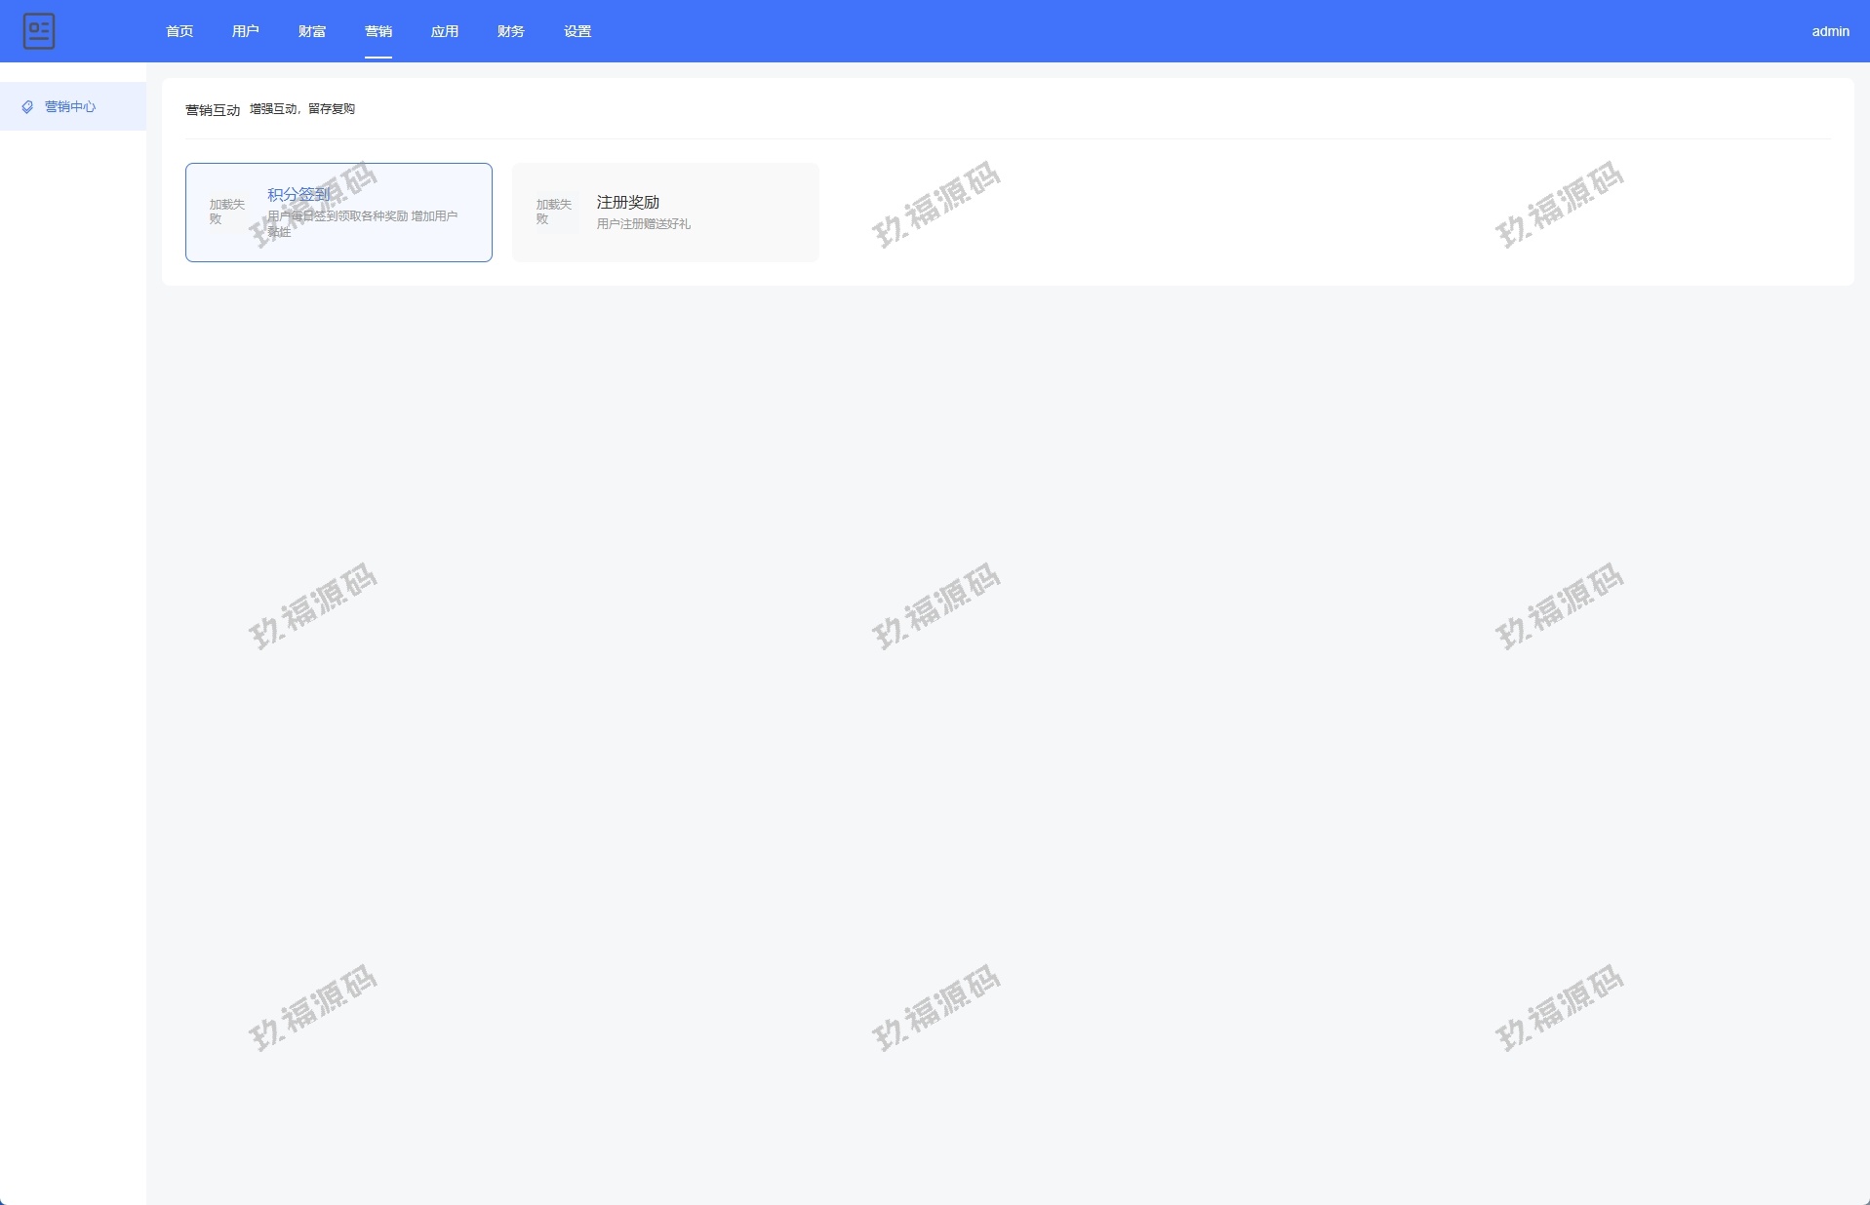Click the 用户注册赠送好礼 description text

644,224
